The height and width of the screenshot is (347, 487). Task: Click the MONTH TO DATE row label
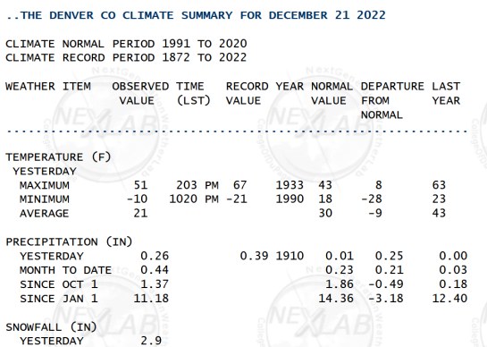(x=65, y=270)
